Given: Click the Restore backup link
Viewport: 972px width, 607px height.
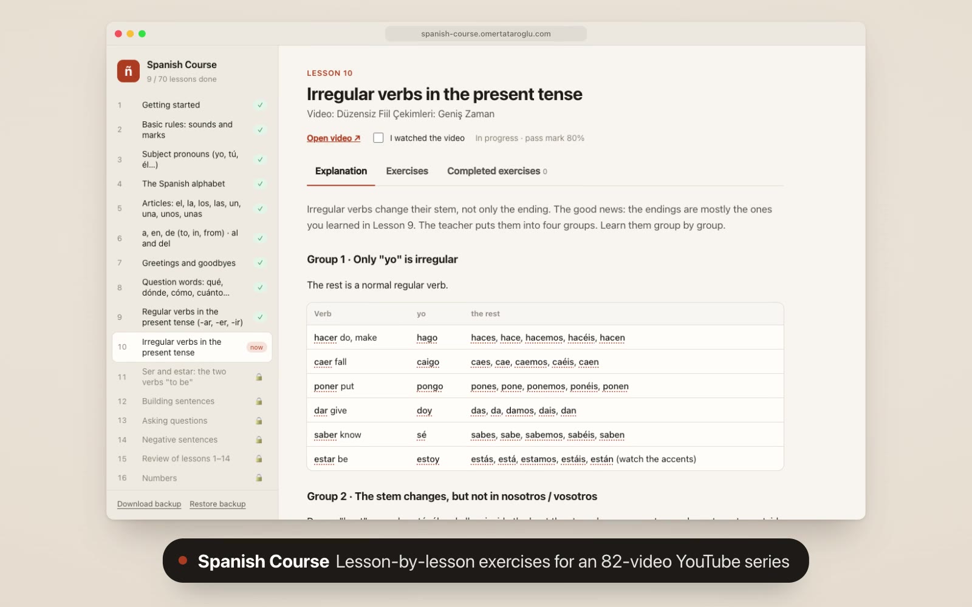Looking at the screenshot, I should 217,504.
